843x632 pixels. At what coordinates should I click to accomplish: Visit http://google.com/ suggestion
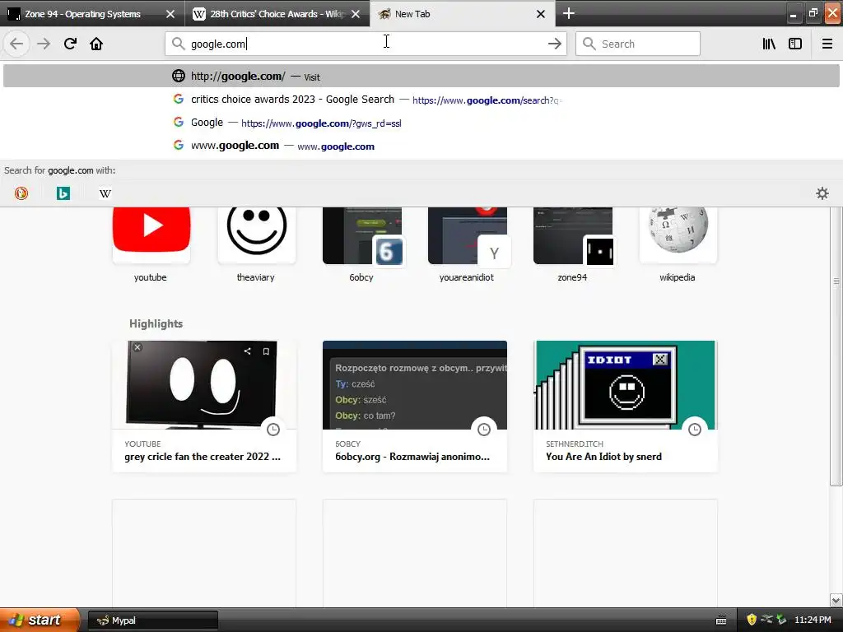click(421, 77)
